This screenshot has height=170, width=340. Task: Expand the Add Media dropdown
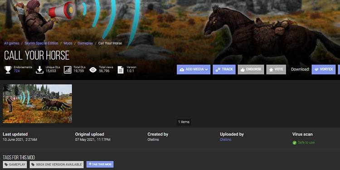pos(194,69)
